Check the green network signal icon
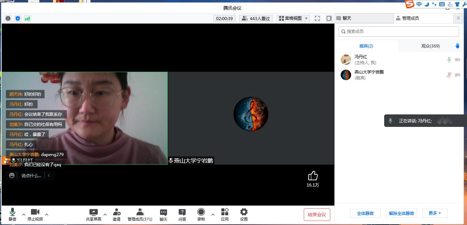Image resolution: width=467 pixels, height=225 pixels. 27,18
